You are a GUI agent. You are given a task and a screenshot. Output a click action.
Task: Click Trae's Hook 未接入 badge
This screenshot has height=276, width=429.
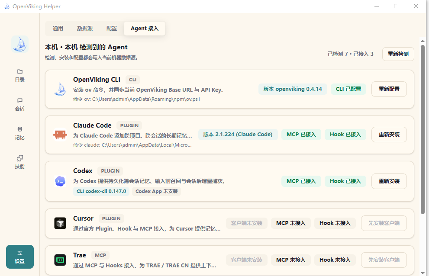pyautogui.click(x=335, y=260)
